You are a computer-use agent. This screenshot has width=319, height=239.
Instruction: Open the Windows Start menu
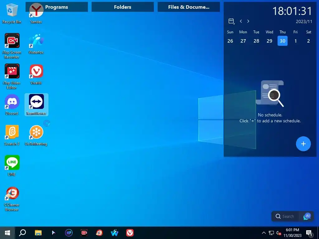click(7, 233)
